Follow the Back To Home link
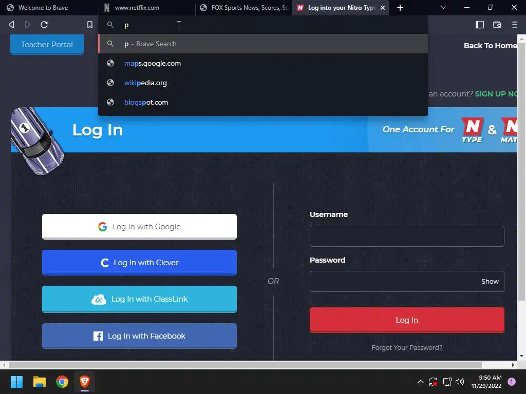Screen dimensions: 526x394 (491, 46)
